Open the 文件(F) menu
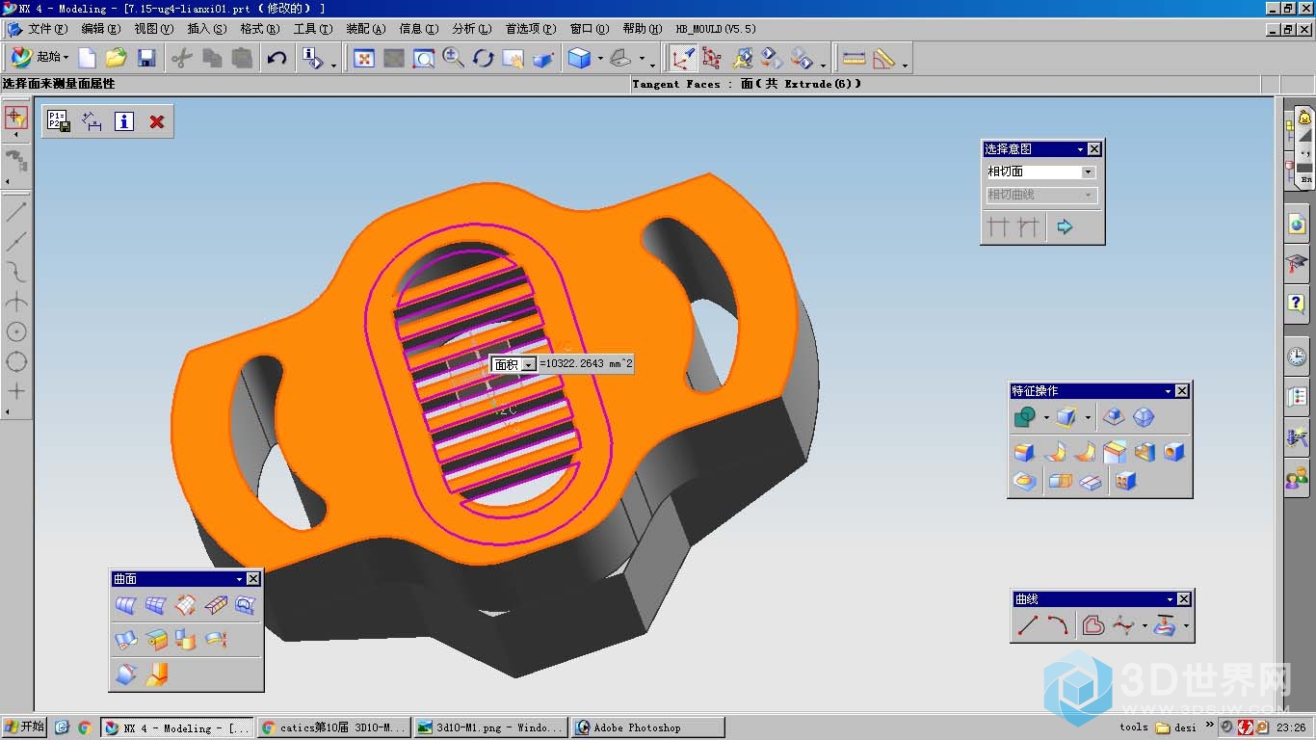 [47, 29]
